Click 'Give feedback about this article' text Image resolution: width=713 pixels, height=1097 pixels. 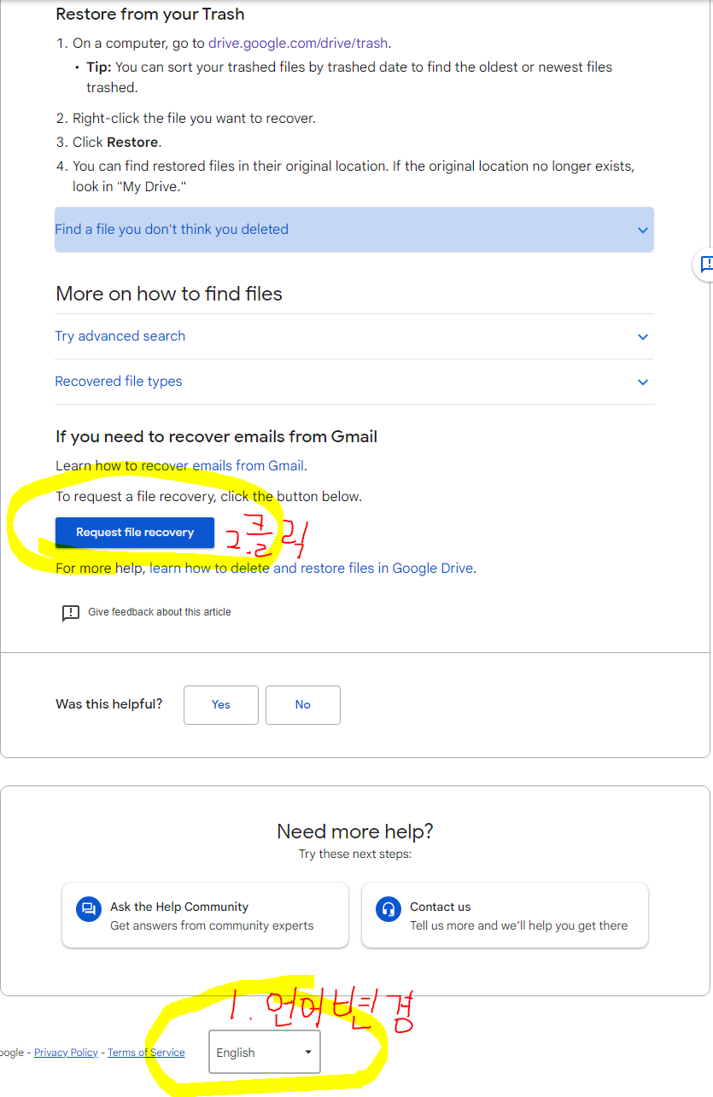click(x=160, y=612)
